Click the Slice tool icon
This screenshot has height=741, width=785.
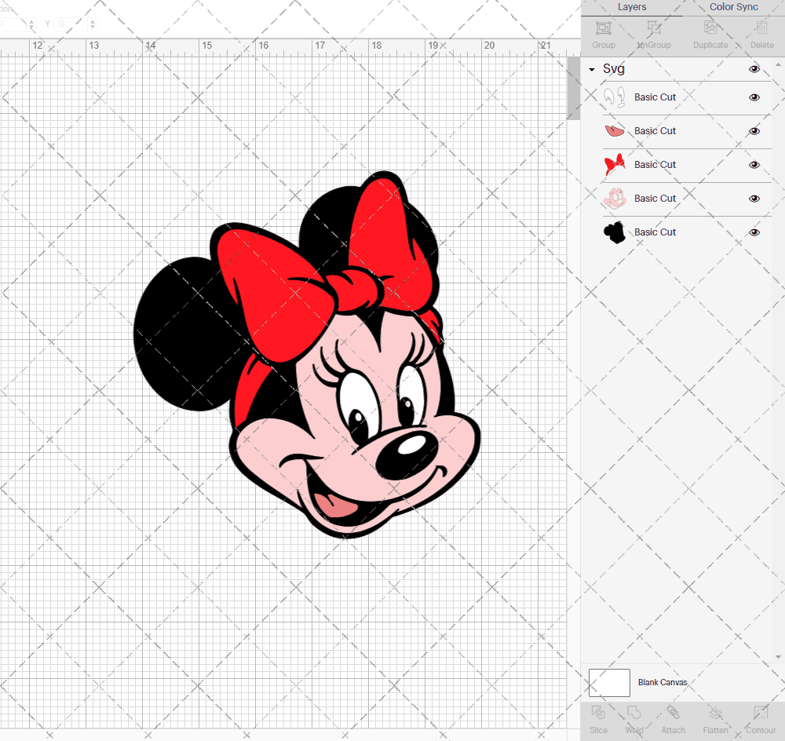point(598,713)
